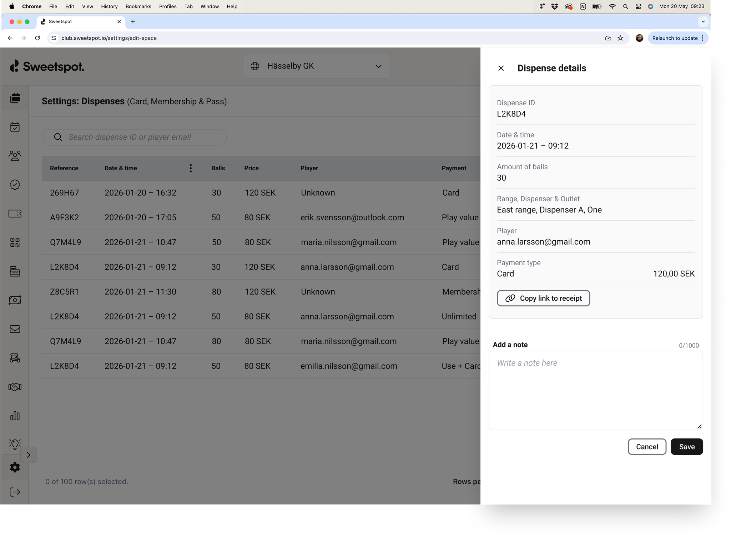Select row with reference A9F3K2

(261, 217)
